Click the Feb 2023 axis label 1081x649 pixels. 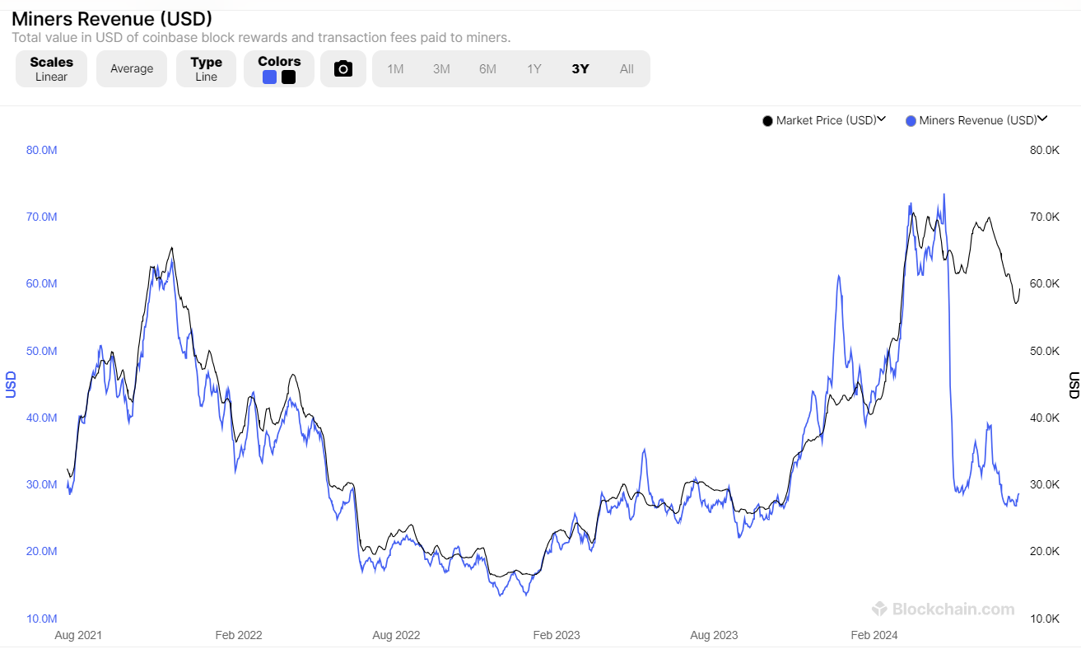(557, 635)
